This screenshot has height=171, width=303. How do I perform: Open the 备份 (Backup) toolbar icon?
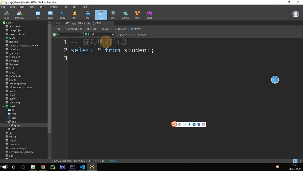[113, 15]
